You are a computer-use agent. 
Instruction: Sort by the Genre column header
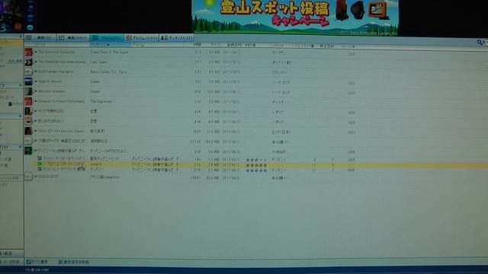(281, 46)
